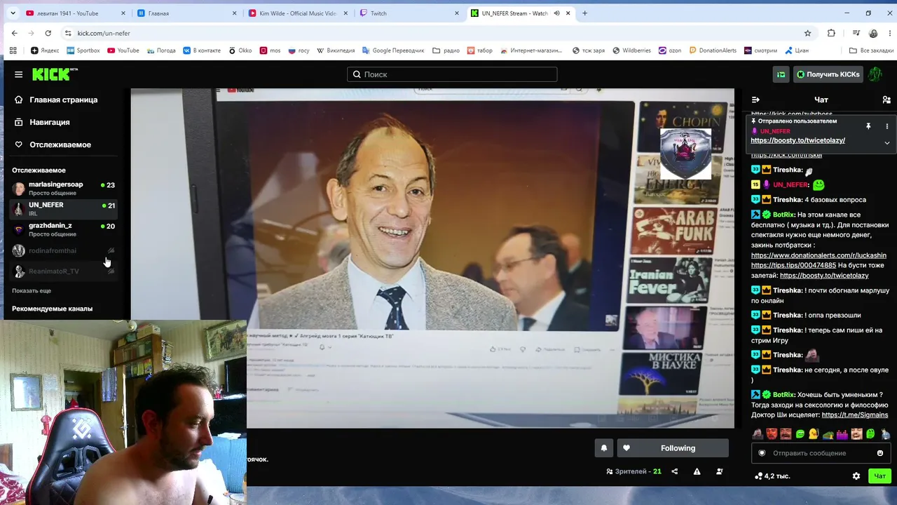The width and height of the screenshot is (897, 505).
Task: Open the YouTube bookmark
Action: (x=123, y=50)
